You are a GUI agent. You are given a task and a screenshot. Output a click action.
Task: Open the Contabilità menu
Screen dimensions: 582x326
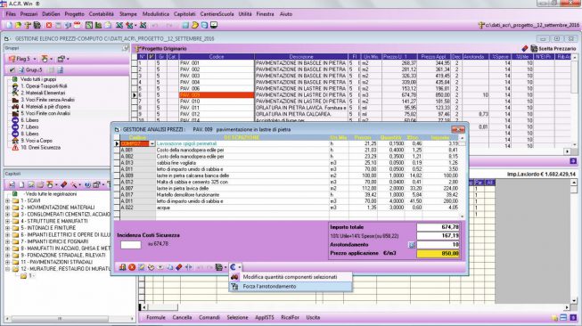102,14
